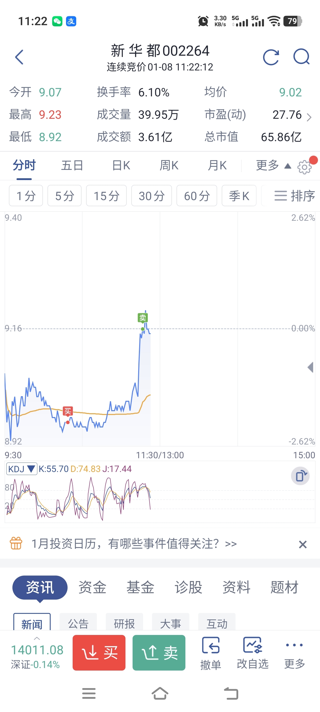320x712 pixels.
Task: Select the 1分 interval chip
Action: pyautogui.click(x=26, y=196)
